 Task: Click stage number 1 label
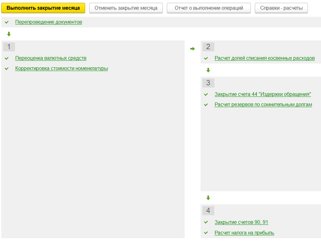point(9,47)
